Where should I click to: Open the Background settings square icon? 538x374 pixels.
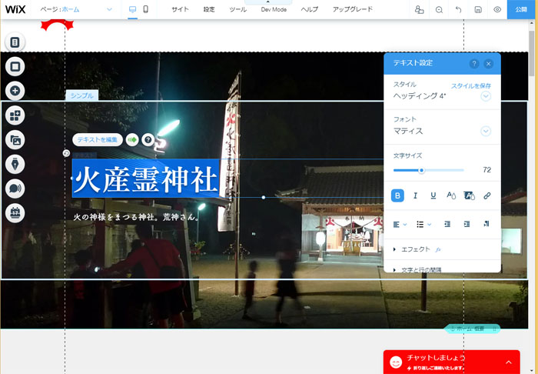(x=15, y=66)
